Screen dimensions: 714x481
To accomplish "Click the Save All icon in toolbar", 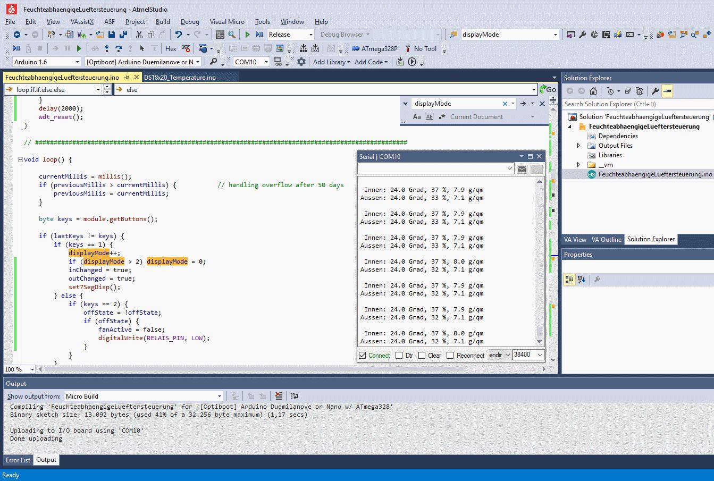I will pos(123,35).
